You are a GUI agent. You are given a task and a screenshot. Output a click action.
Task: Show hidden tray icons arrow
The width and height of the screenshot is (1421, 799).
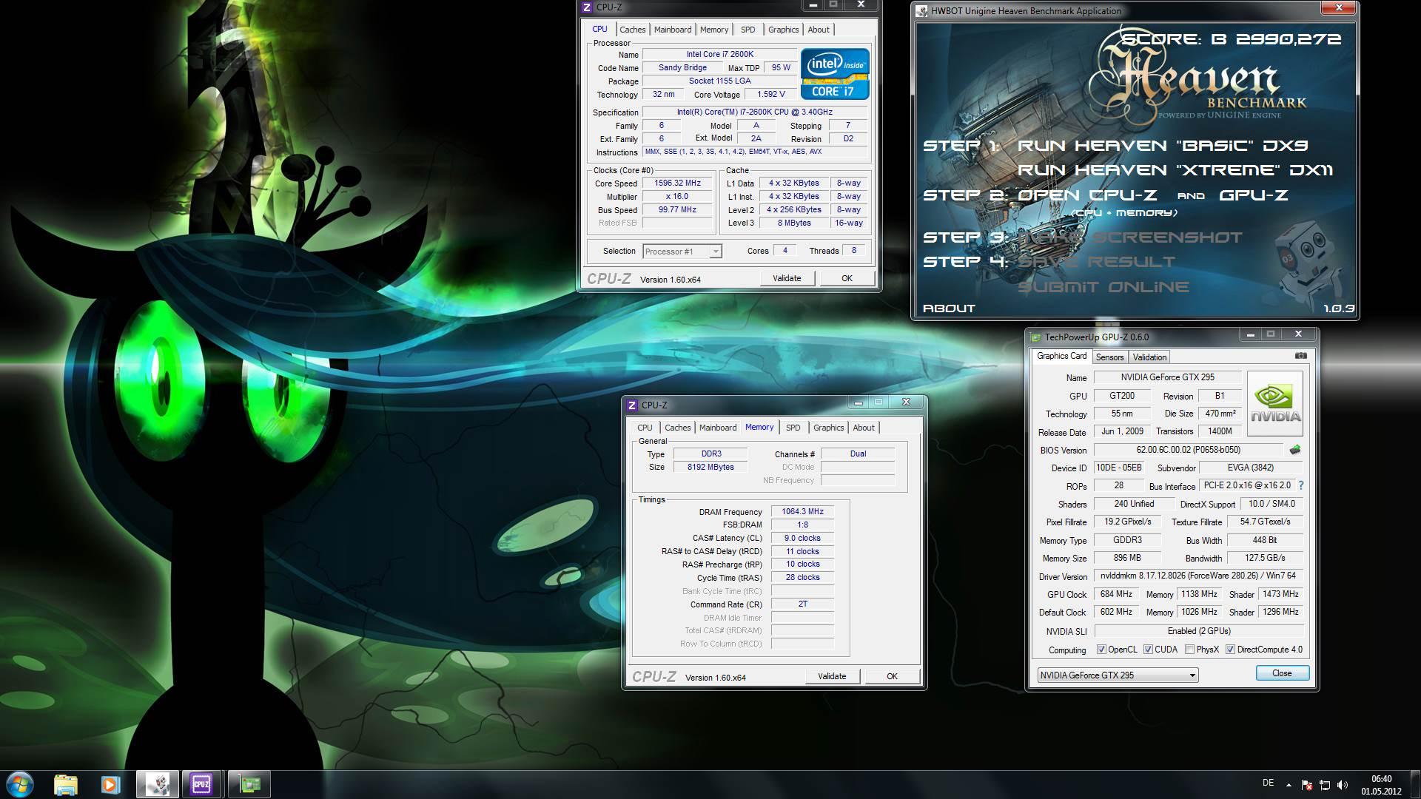point(1289,785)
